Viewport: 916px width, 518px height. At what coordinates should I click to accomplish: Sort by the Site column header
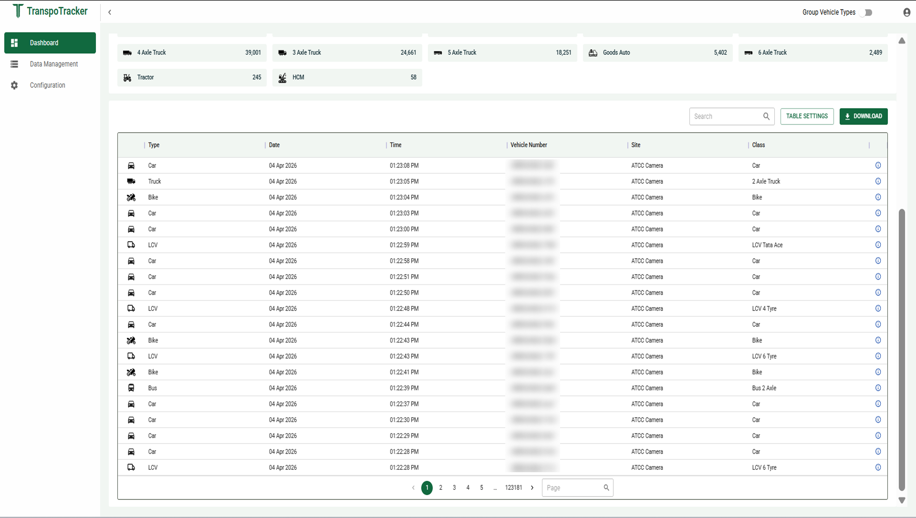pos(636,145)
